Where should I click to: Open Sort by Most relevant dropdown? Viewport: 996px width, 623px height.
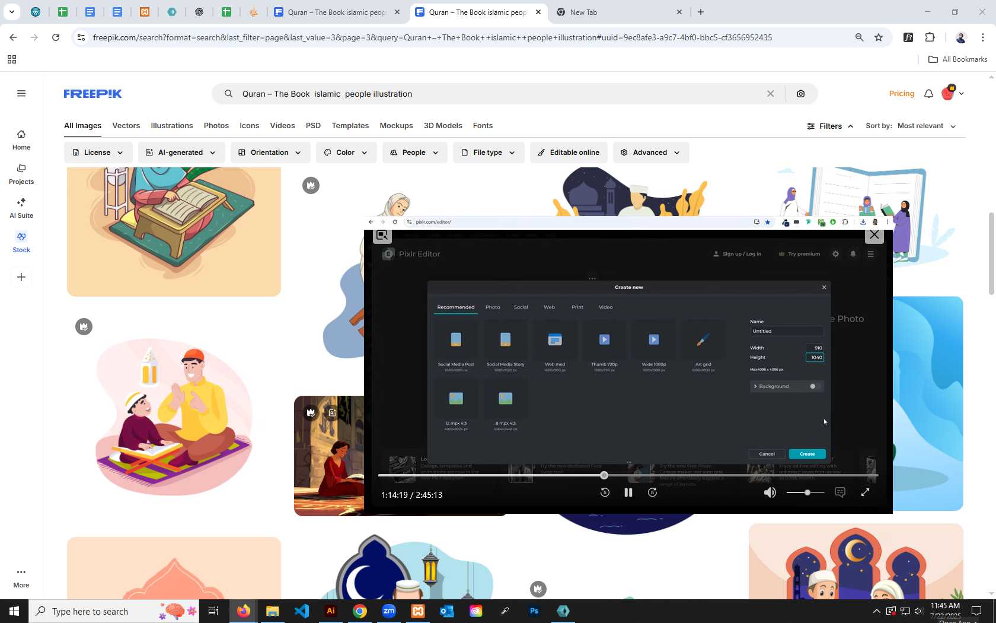(x=927, y=126)
